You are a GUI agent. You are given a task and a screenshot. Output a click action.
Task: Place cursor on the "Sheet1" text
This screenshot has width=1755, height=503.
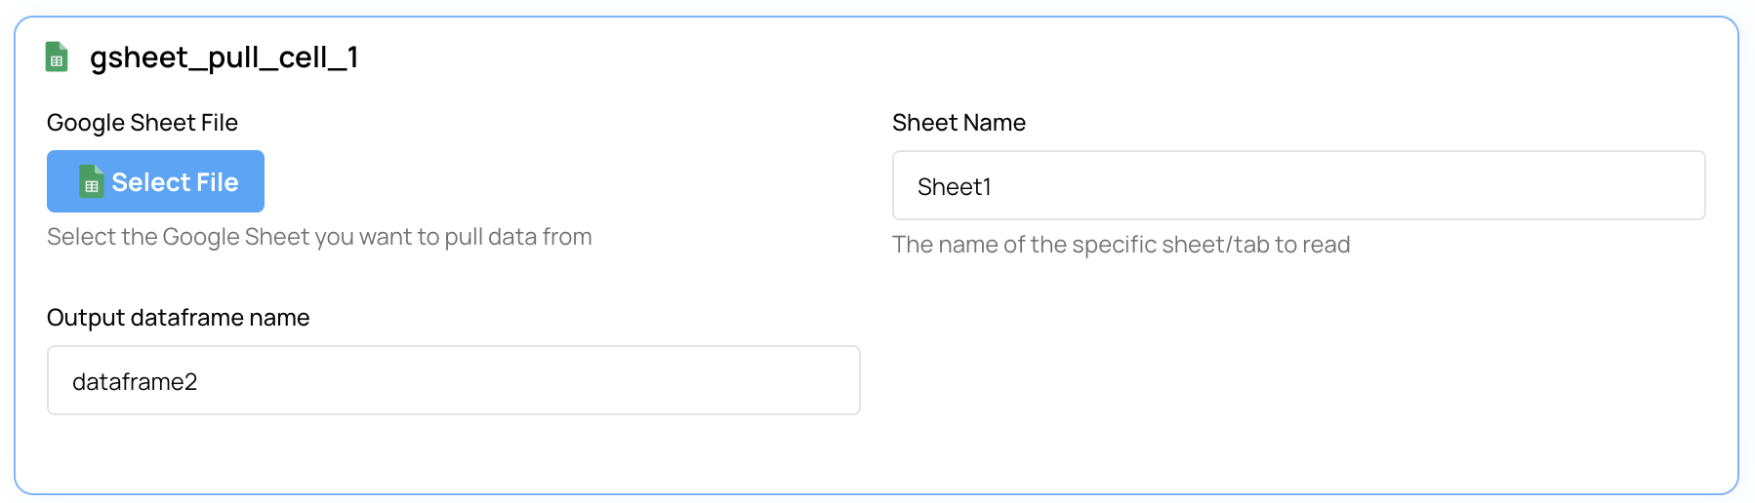[954, 186]
